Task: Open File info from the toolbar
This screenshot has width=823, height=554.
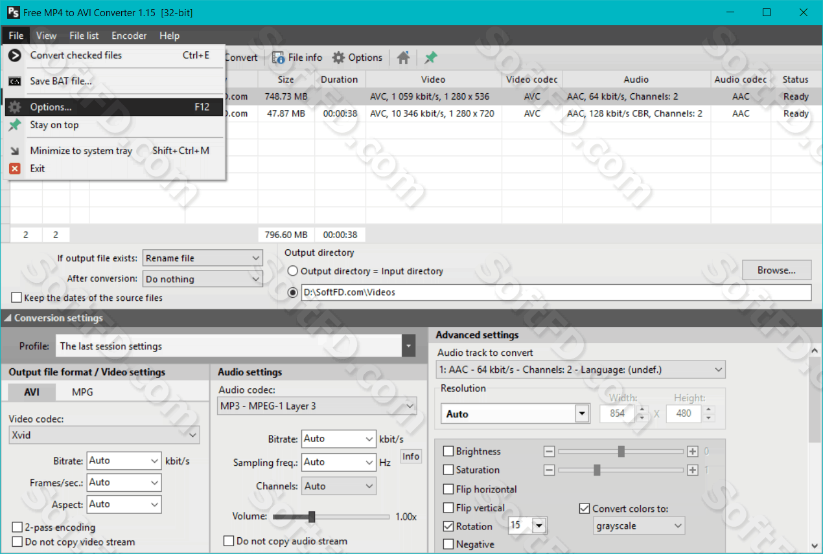Action: [x=297, y=58]
